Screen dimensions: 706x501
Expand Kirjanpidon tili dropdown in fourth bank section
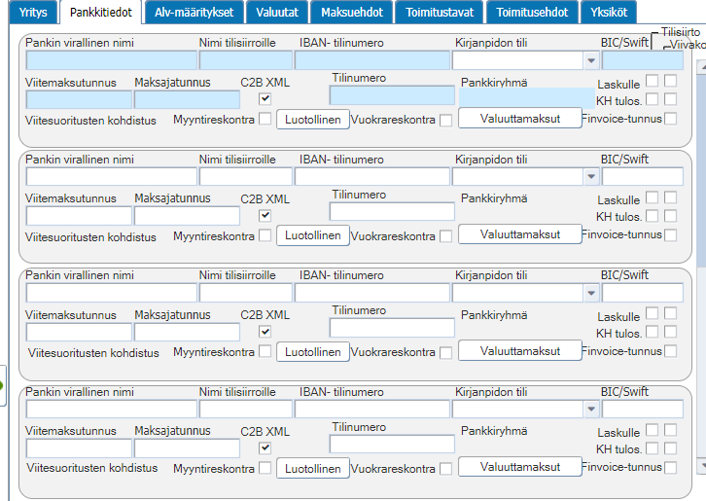(x=591, y=410)
